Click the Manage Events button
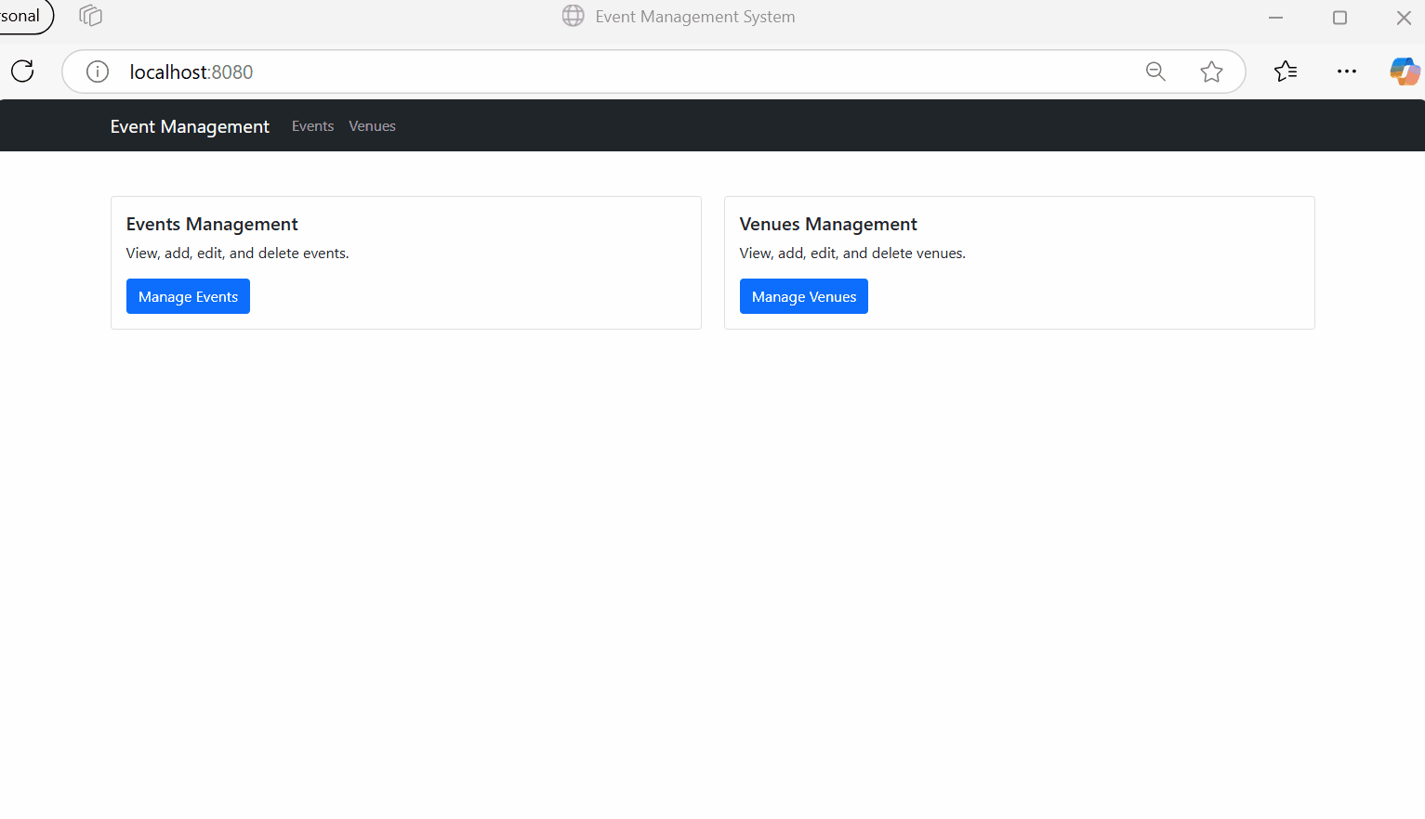This screenshot has height=819, width=1425. 188,295
